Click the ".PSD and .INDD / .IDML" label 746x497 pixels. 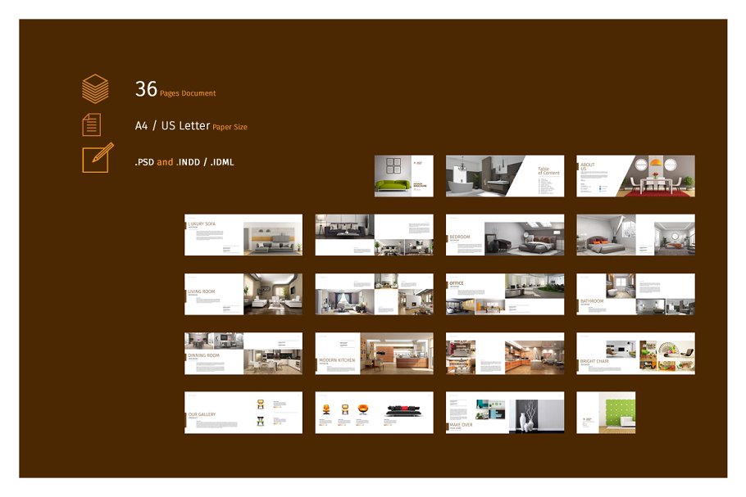point(184,162)
